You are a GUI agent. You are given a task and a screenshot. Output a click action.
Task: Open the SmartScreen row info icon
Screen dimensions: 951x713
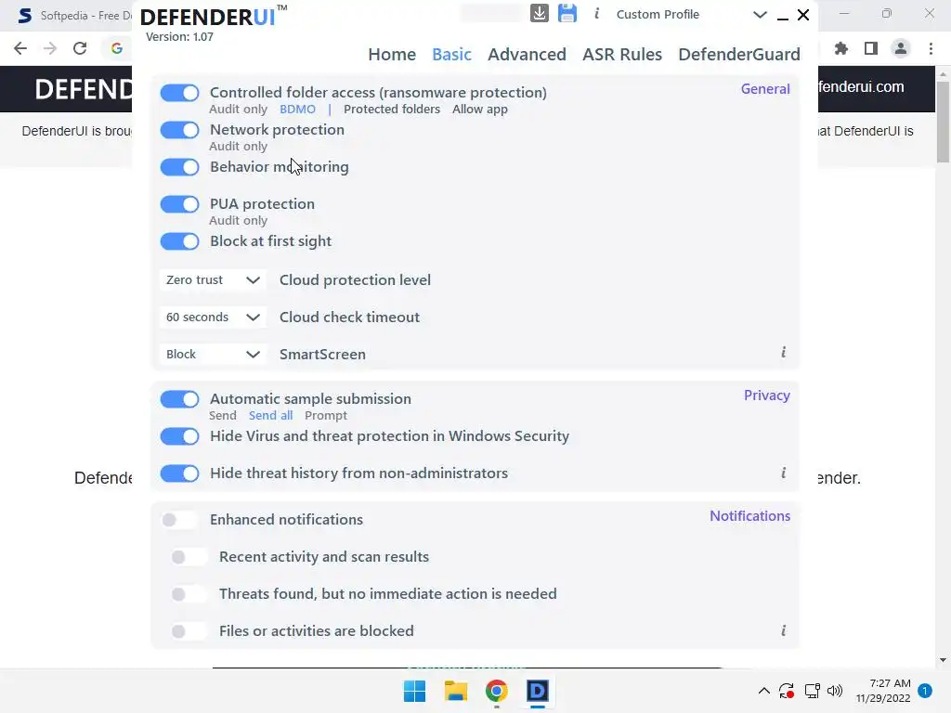[783, 352]
